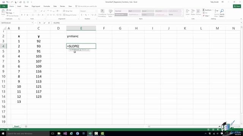
Task: Open Windows Start menu
Action: [x=3, y=133]
